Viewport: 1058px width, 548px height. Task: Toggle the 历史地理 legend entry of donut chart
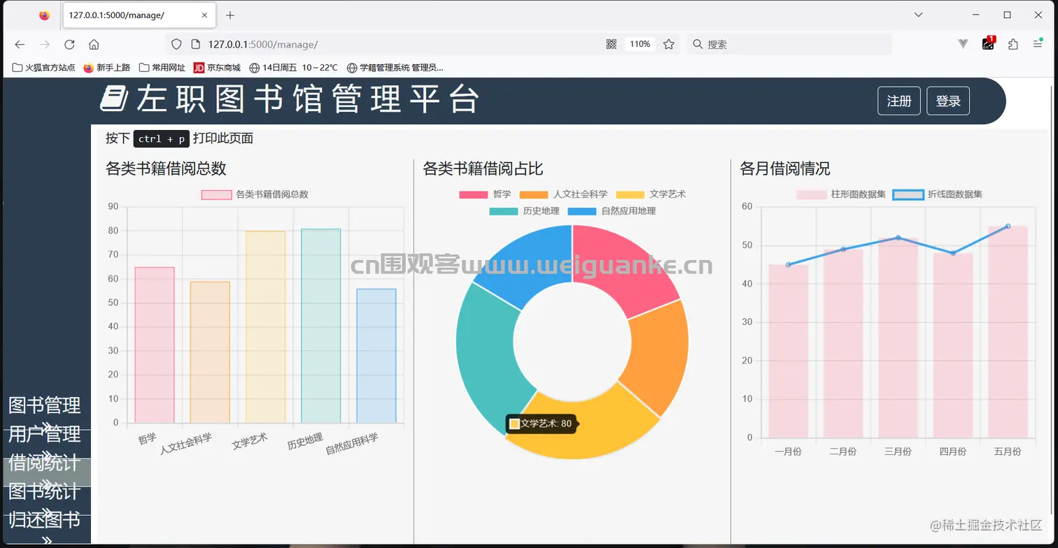(524, 210)
